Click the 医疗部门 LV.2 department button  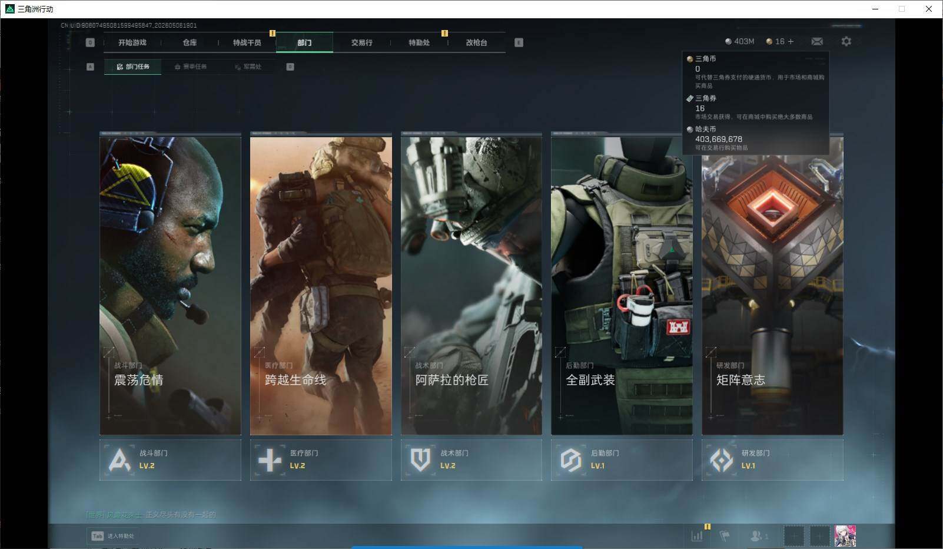point(321,459)
